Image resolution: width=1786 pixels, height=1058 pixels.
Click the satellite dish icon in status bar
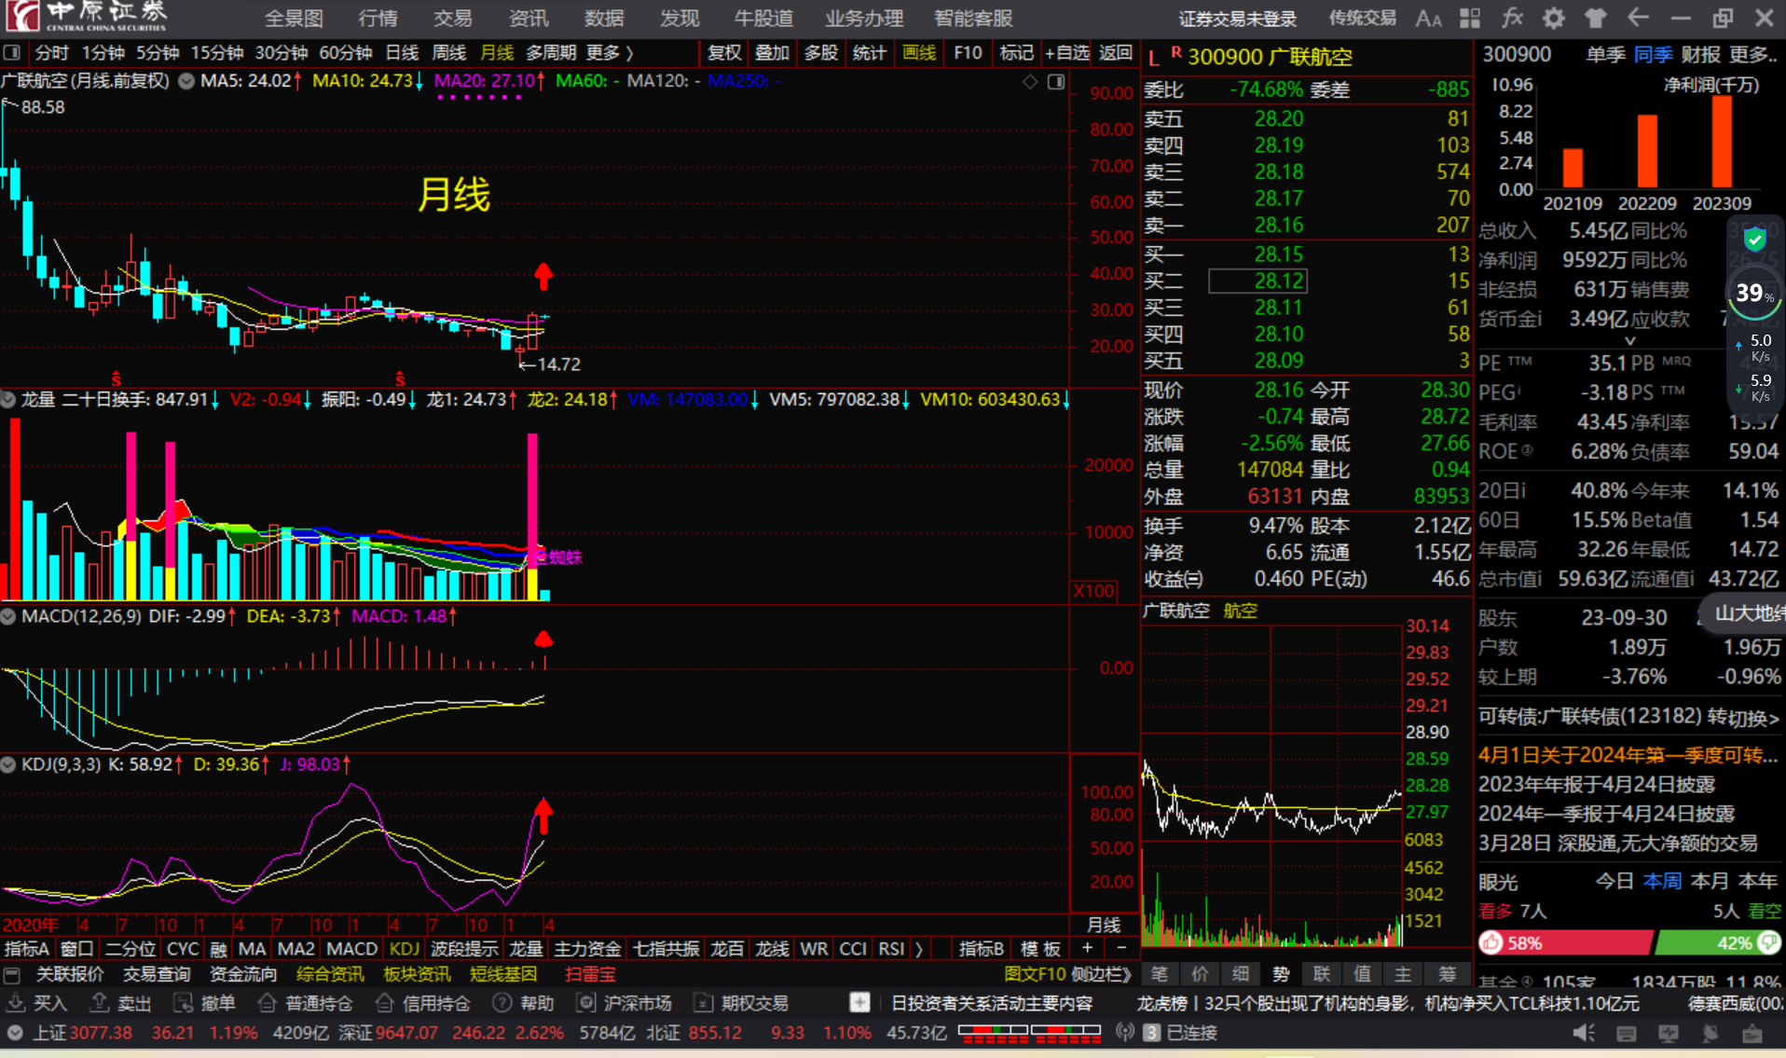coord(1710,1033)
